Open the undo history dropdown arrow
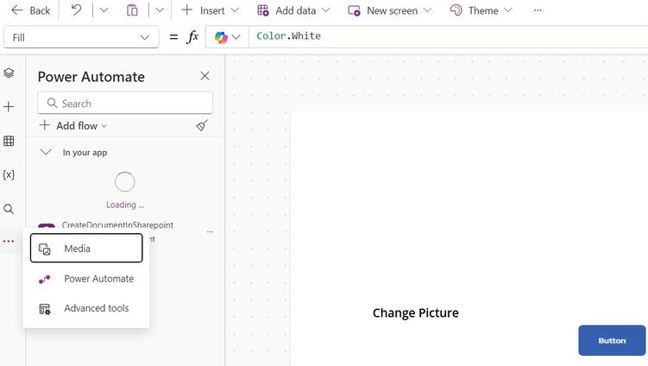Screen dimensions: 648x366 tap(104, 10)
